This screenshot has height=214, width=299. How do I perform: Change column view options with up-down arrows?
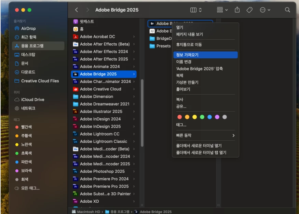pyautogui.click(x=200, y=10)
